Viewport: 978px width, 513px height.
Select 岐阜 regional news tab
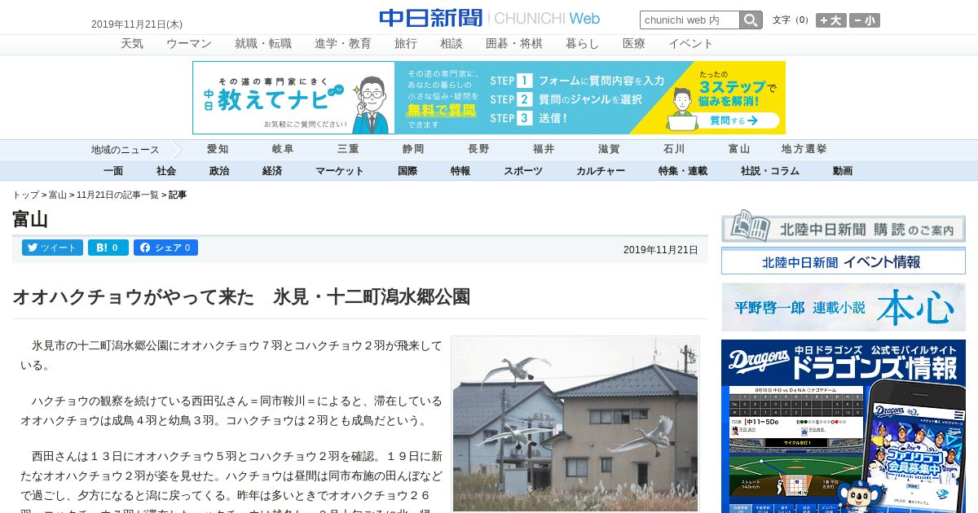coord(283,149)
